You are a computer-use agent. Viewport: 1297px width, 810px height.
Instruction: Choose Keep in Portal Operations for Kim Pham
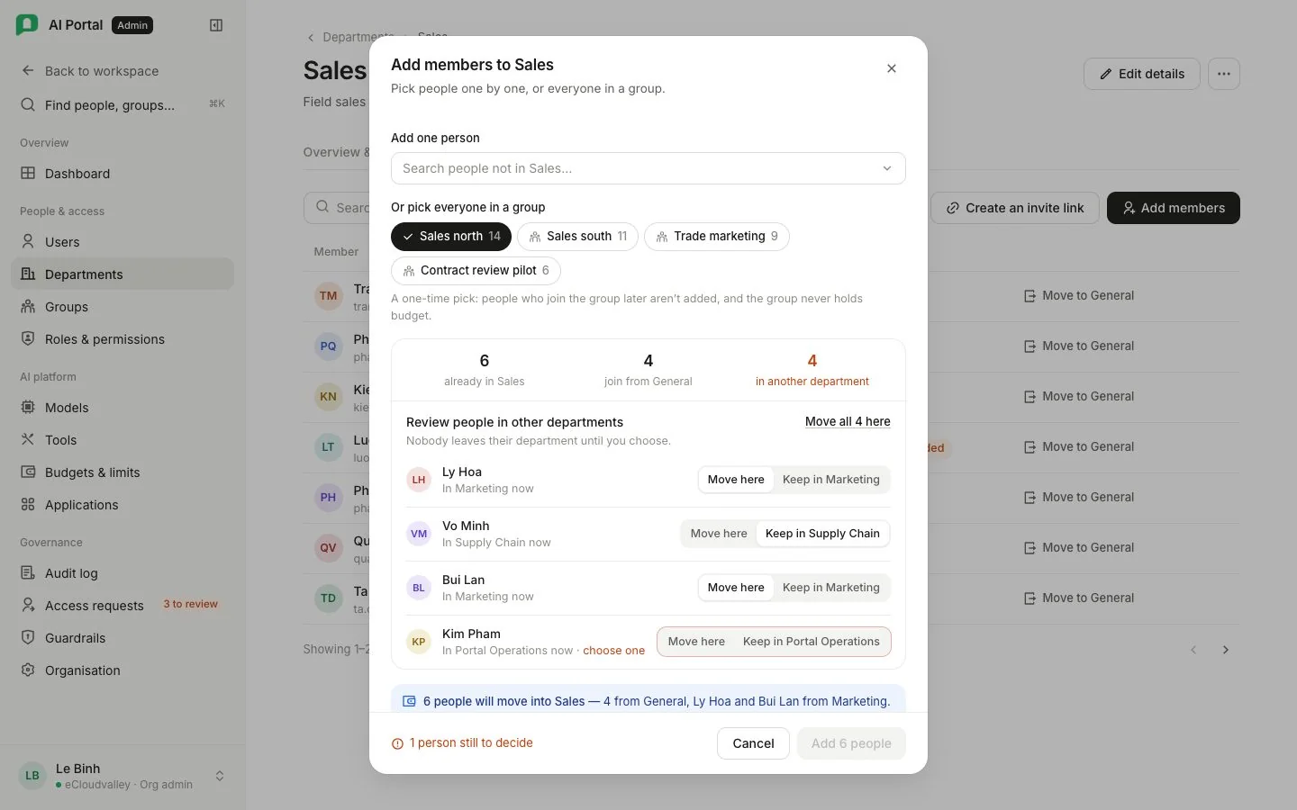click(812, 642)
